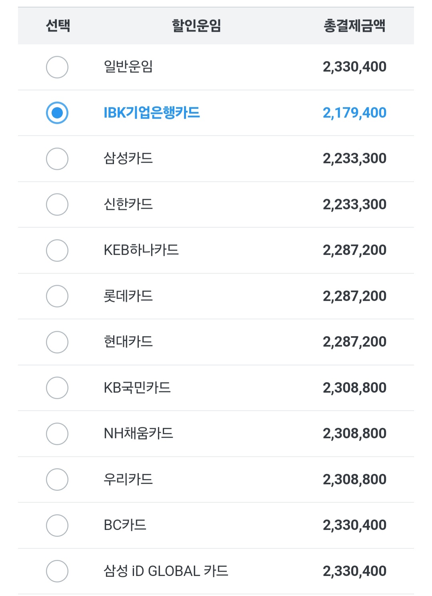Click the 삼성 iD GLOBAL 카드 label
432x596 pixels.
coord(166,571)
